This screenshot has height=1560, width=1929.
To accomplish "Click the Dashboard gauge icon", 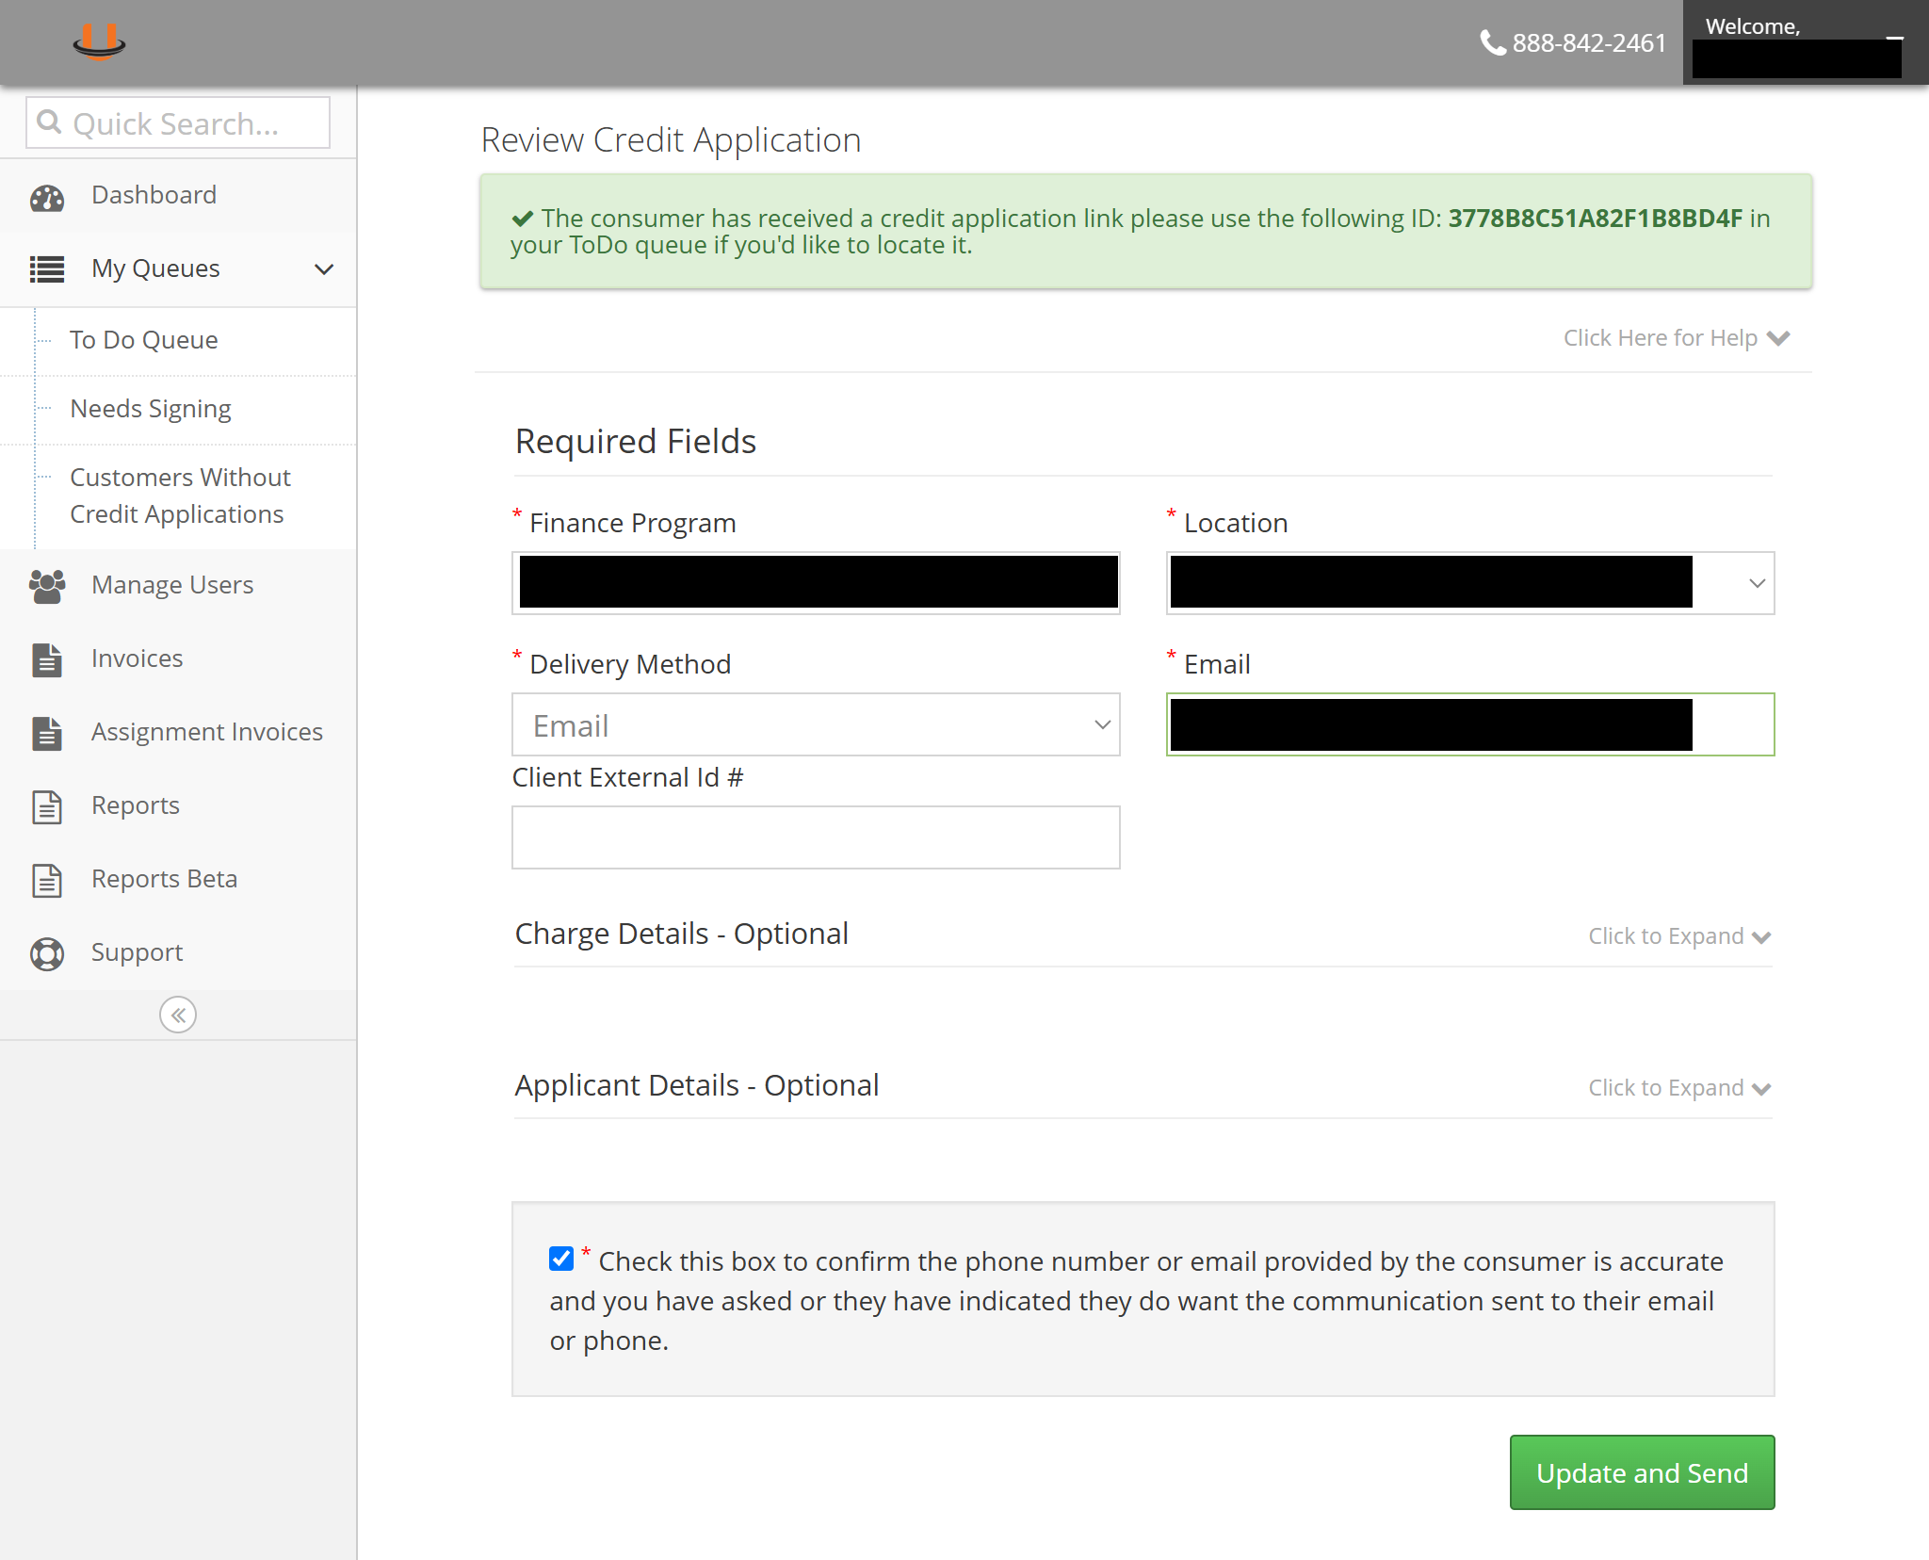I will click(x=47, y=197).
